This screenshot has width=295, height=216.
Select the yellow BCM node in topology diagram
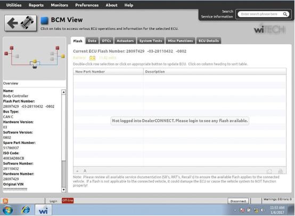35,61
